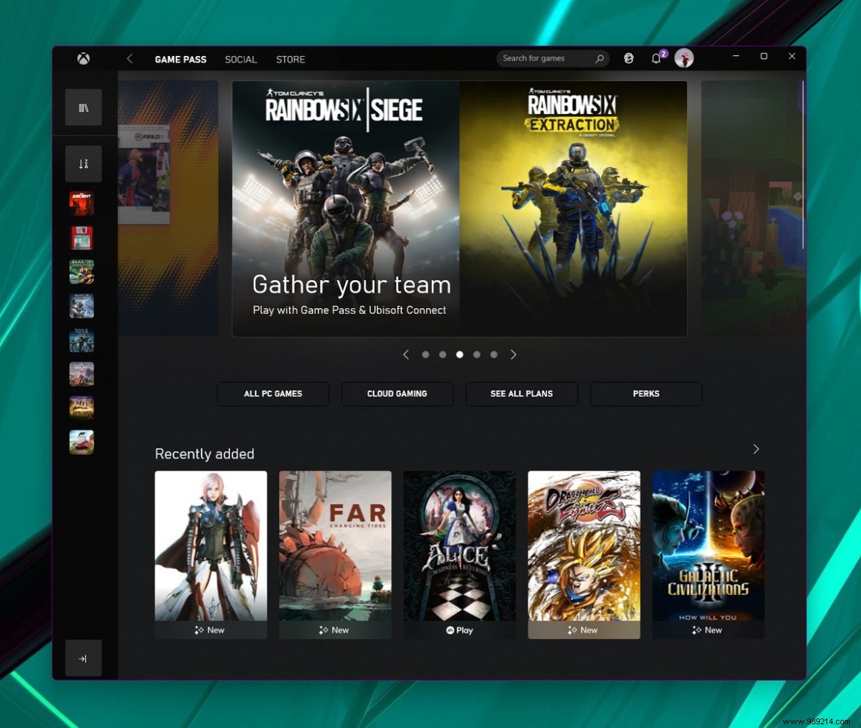Click the Play icon on Alice Madness Returns

coord(459,630)
